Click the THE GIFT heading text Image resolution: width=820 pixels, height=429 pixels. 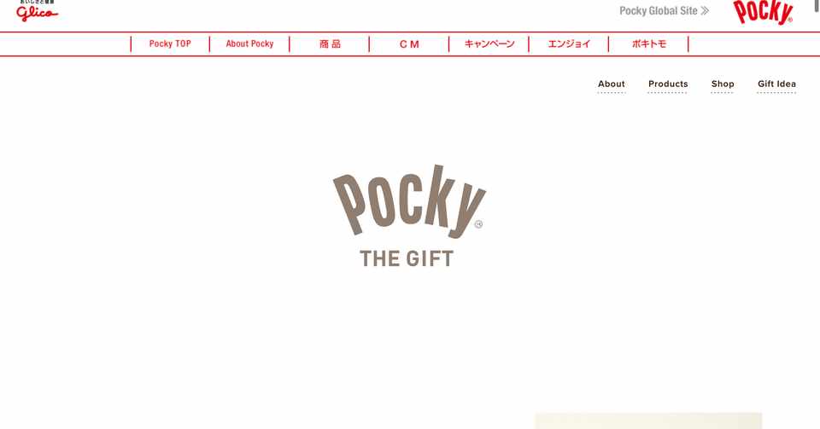[407, 259]
